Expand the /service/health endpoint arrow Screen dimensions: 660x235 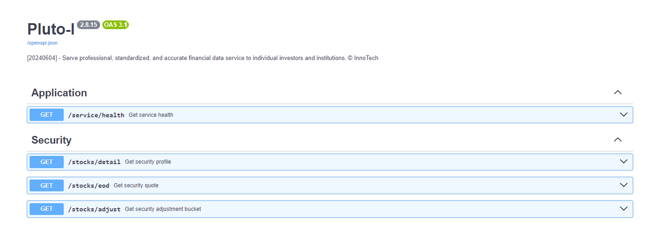624,115
